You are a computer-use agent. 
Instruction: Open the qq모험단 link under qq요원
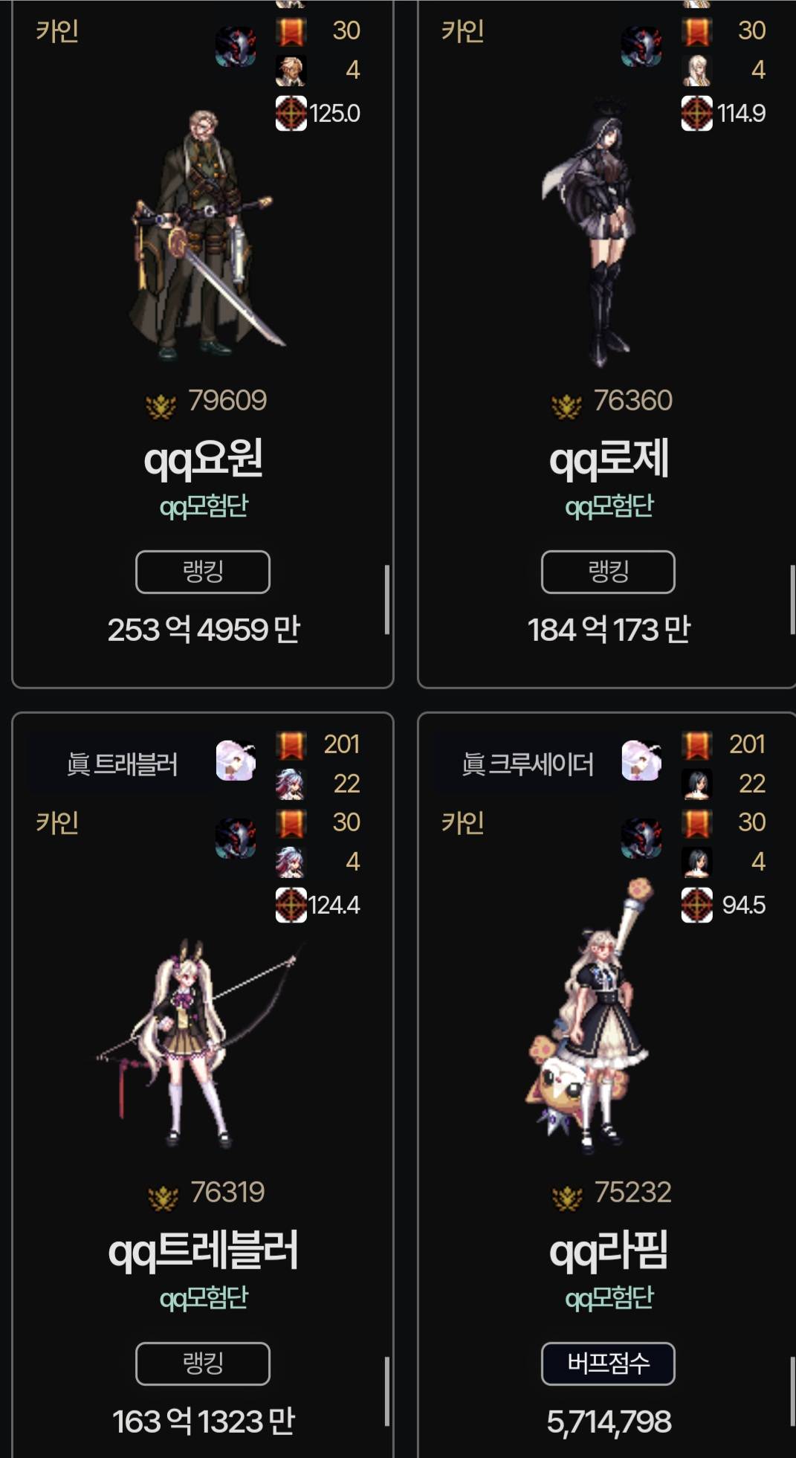204,507
